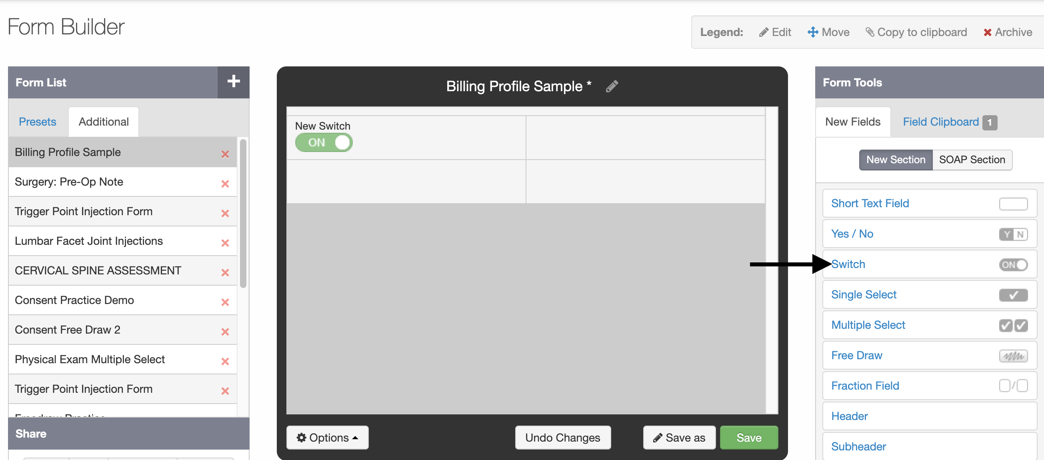This screenshot has width=1044, height=460.
Task: Click Undo Changes button
Action: (x=562, y=437)
